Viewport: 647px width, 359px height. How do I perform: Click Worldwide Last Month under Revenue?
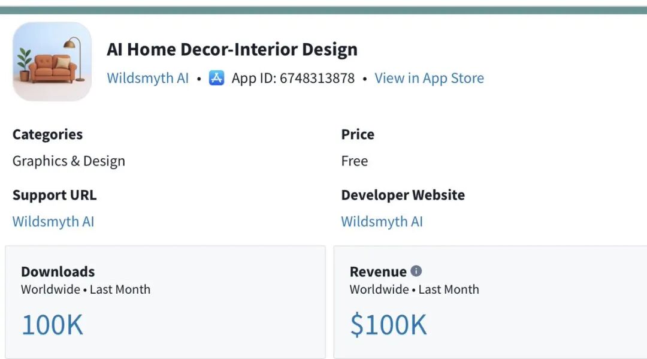(415, 289)
